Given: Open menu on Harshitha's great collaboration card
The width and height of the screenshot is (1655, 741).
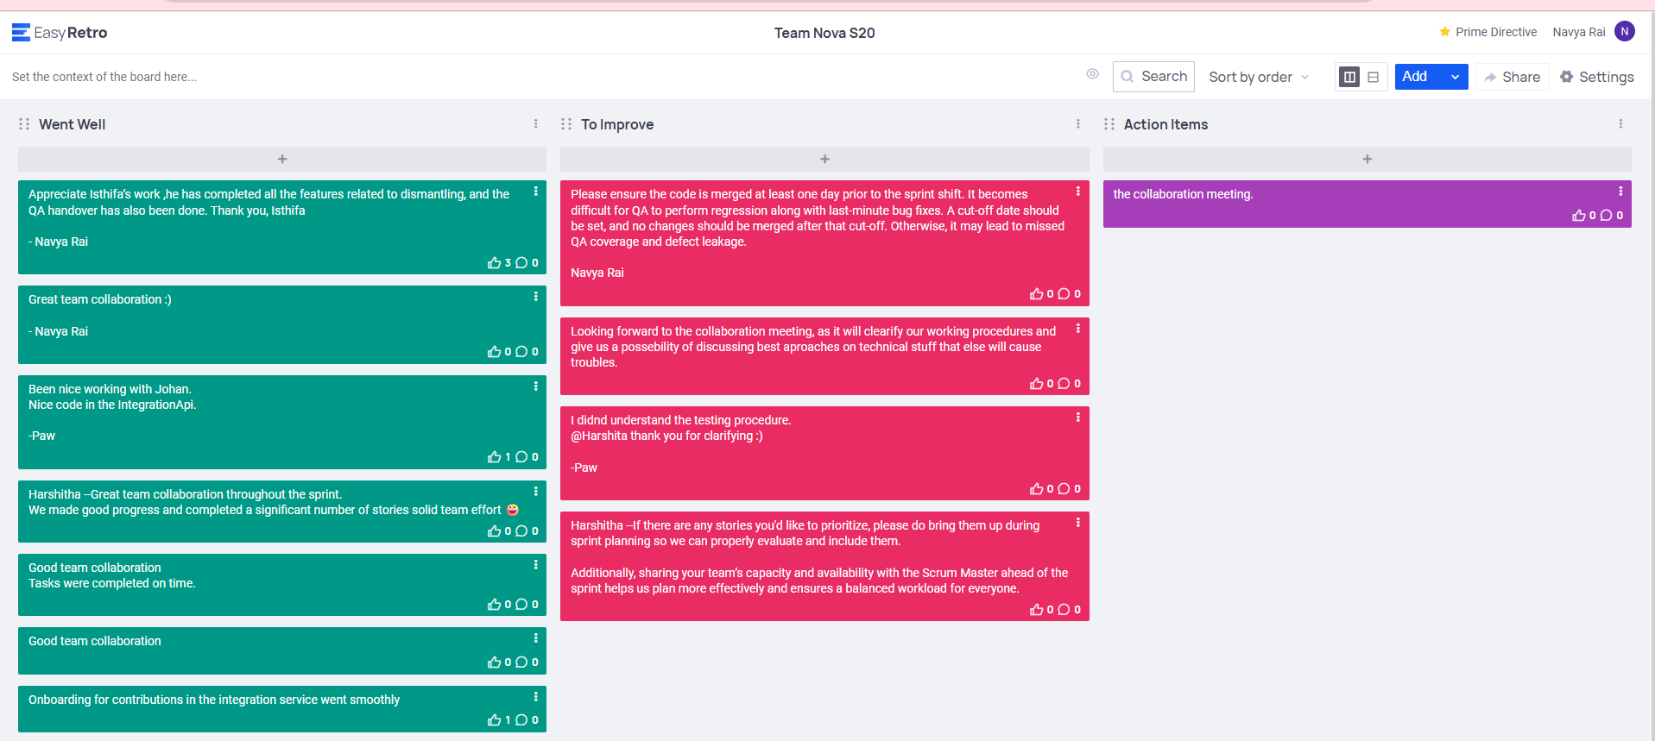Looking at the screenshot, I should [x=535, y=492].
